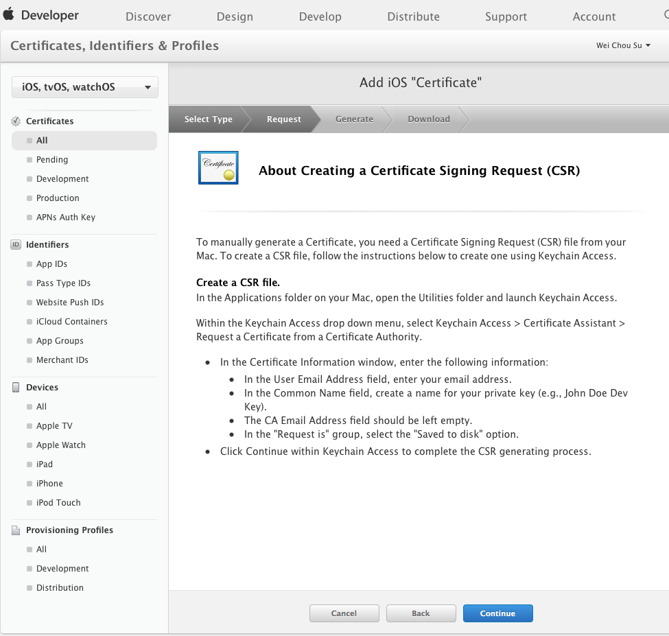Open the Wei Chou Su account menu

click(x=623, y=45)
